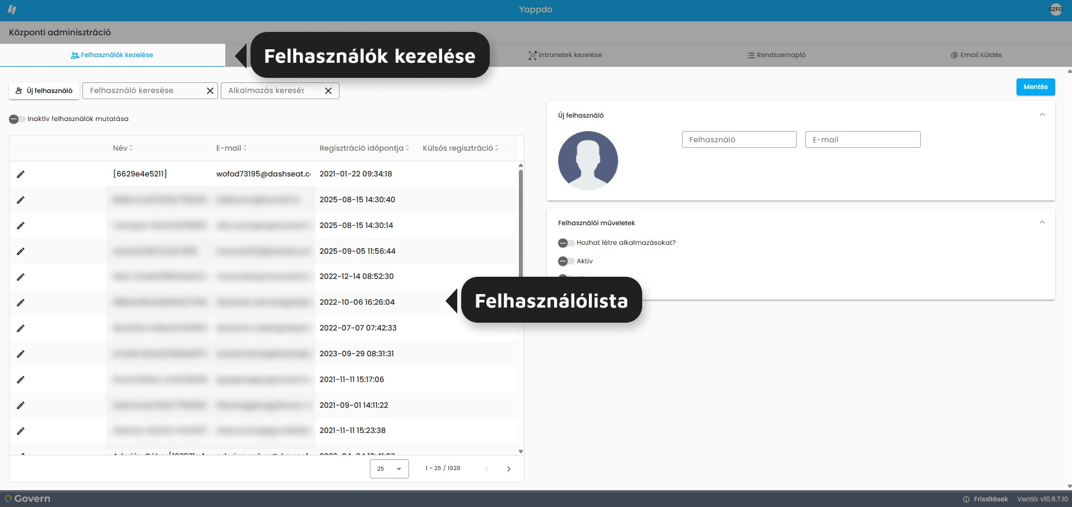Collapse the Új felhasználó panel

(1042, 115)
